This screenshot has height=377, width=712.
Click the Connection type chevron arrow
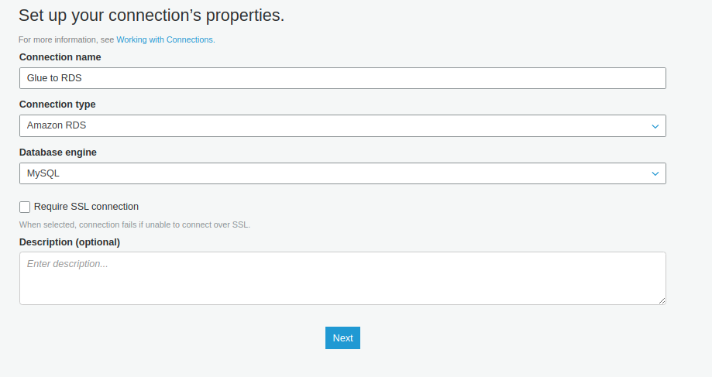pyautogui.click(x=655, y=125)
